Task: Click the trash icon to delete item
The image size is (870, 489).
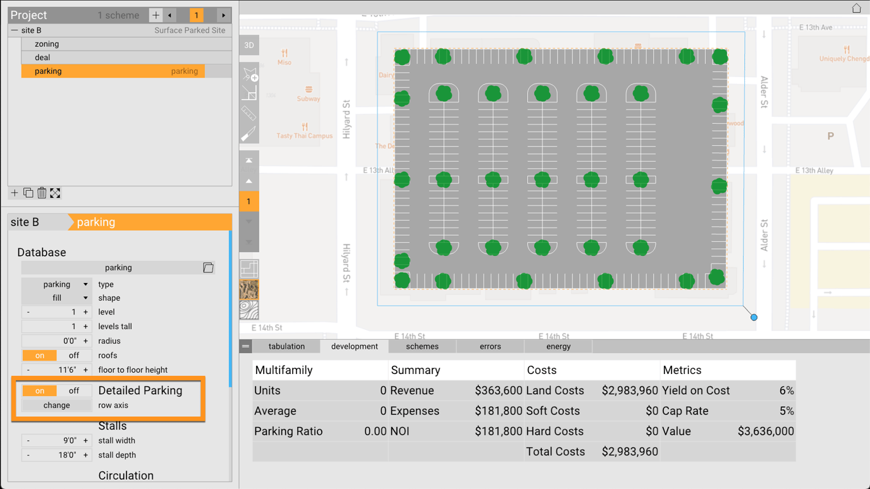Action: click(x=42, y=193)
